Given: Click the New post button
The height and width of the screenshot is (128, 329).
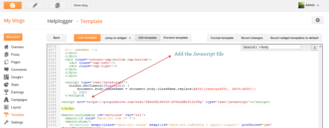Looking at the screenshot, I should [x=13, y=37].
